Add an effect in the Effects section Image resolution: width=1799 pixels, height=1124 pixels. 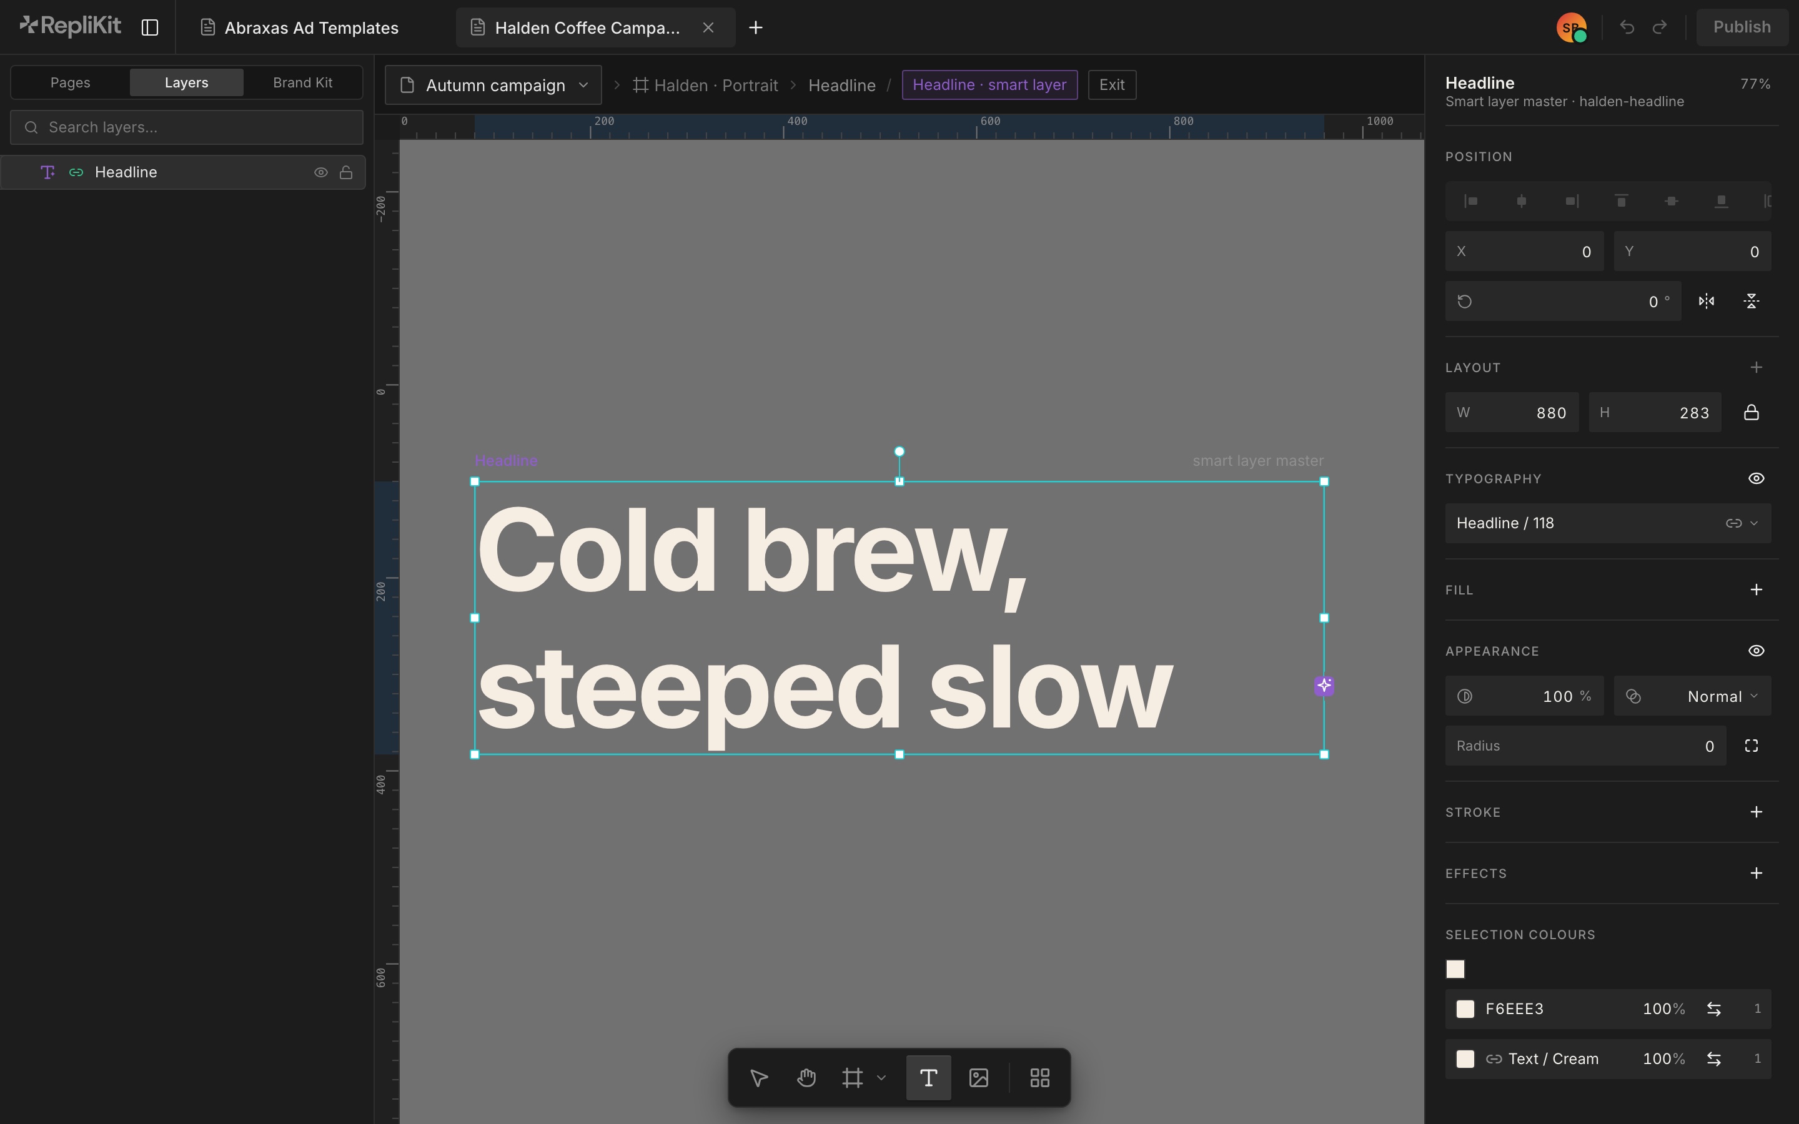pyautogui.click(x=1756, y=873)
